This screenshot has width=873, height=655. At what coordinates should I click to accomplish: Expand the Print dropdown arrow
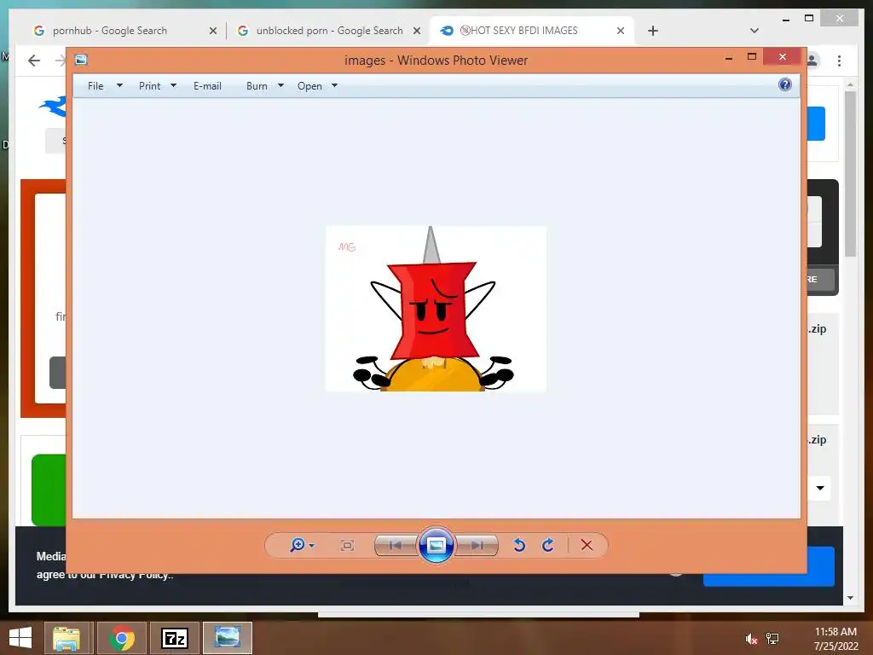point(173,85)
